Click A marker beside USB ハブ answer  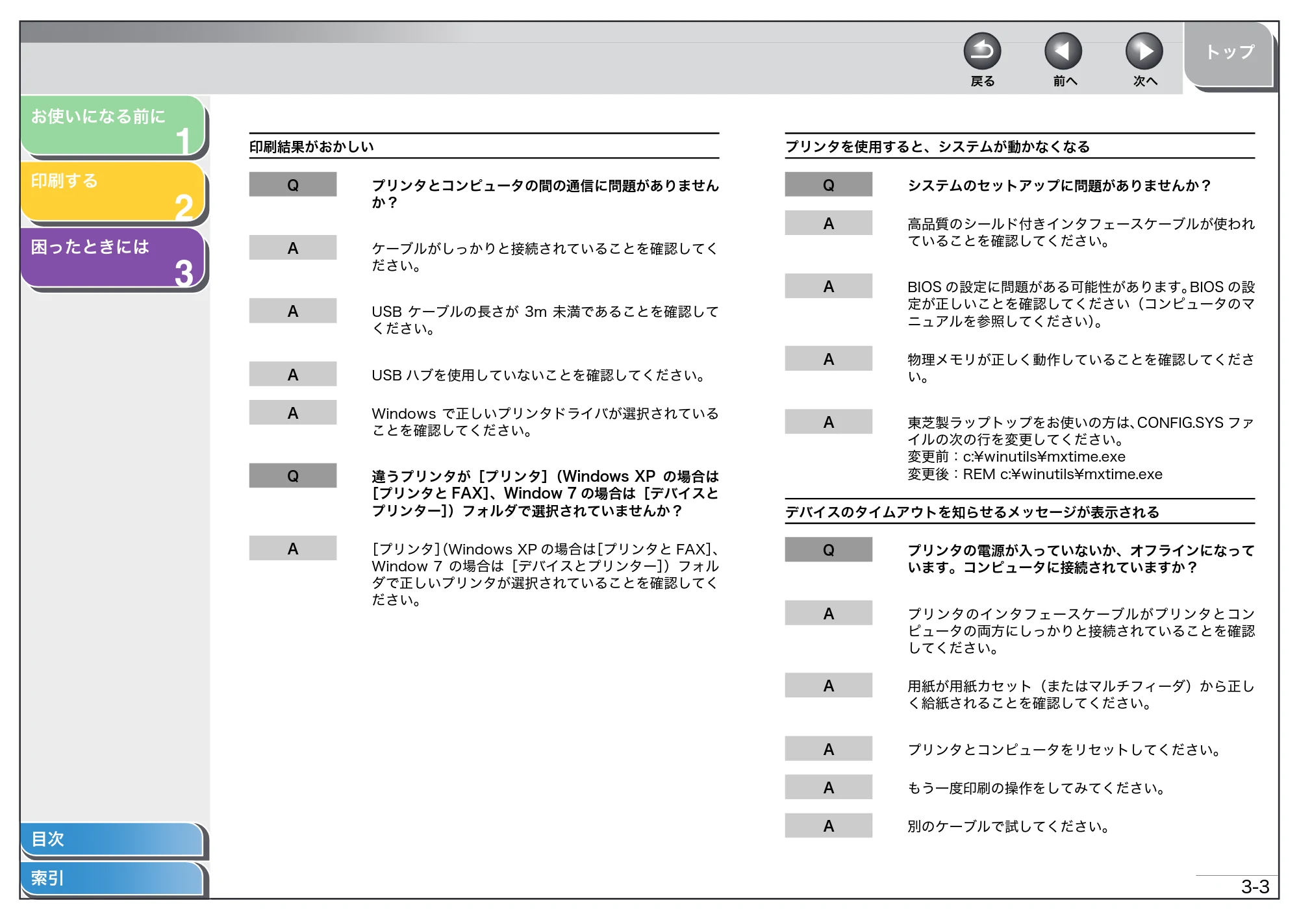[293, 374]
